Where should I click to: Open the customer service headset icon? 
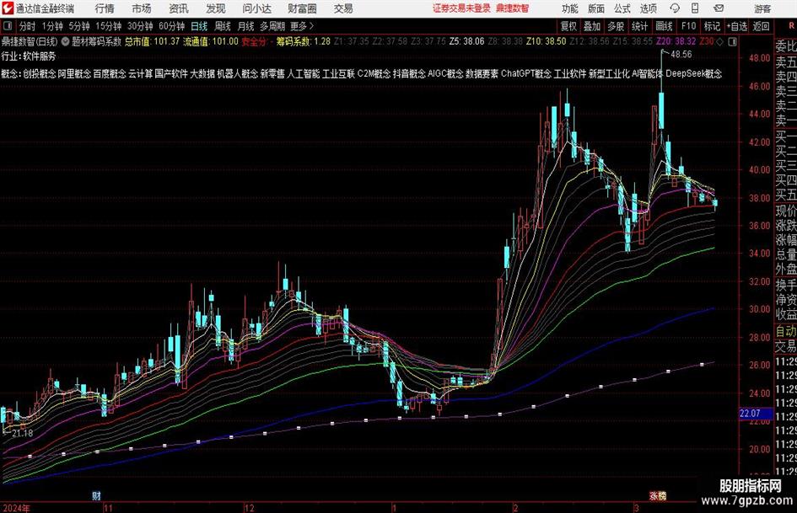675,8
